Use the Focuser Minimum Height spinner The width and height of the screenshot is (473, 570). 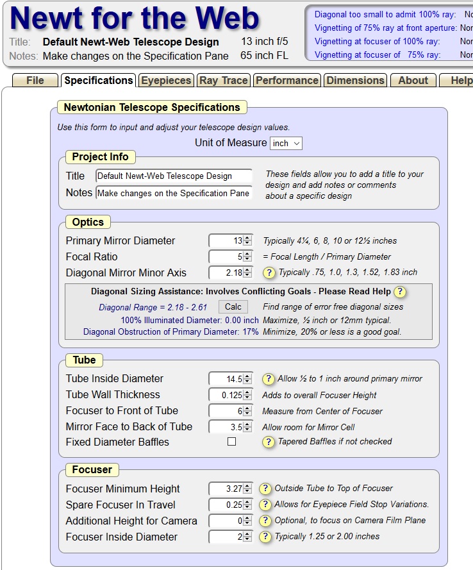(247, 489)
